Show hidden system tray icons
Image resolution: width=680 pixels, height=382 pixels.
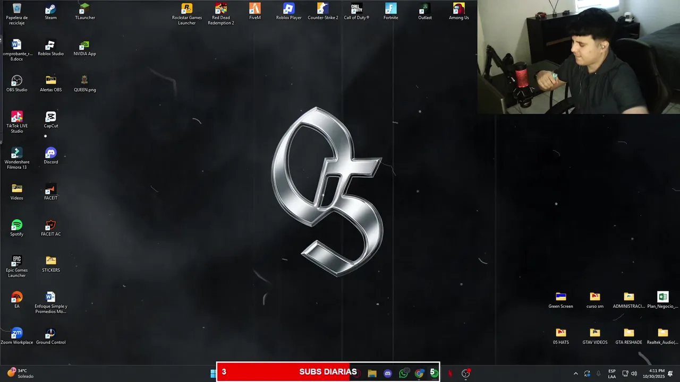[x=575, y=374]
